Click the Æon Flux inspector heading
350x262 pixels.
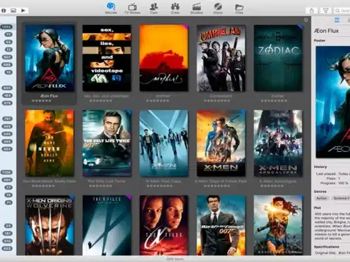pos(326,31)
